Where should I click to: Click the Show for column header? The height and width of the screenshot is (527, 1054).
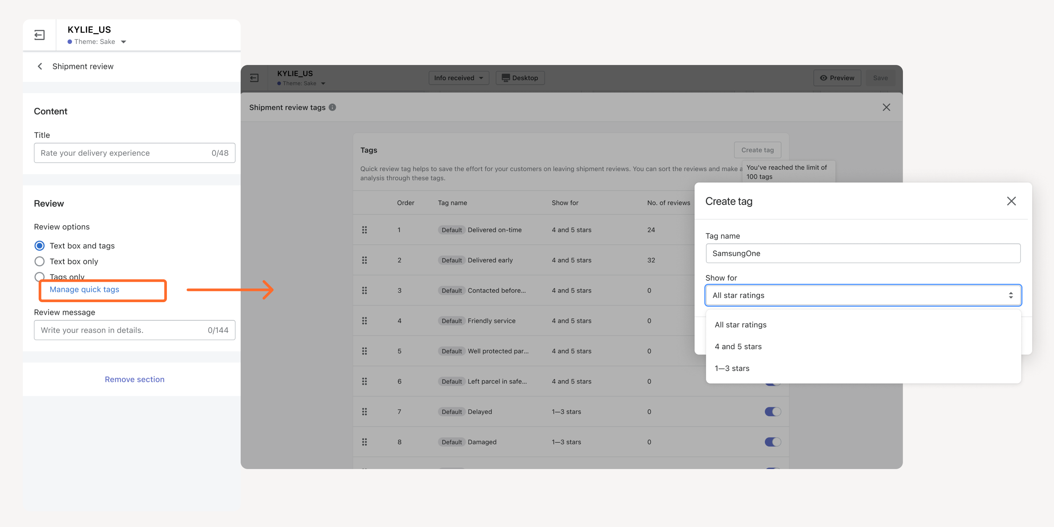[x=565, y=203]
